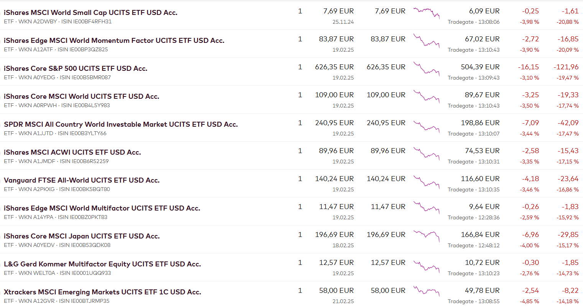
Task: Open iShares MSCI World Small Cap ETF link
Action: click(90, 13)
